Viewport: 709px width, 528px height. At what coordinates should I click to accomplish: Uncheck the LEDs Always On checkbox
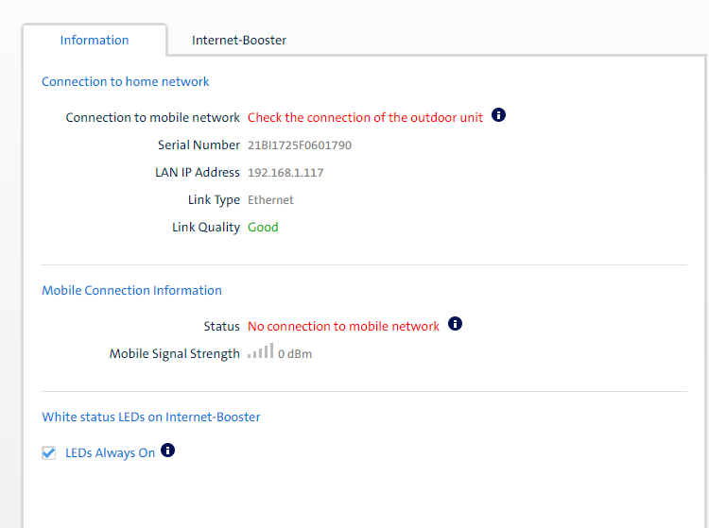tap(49, 453)
